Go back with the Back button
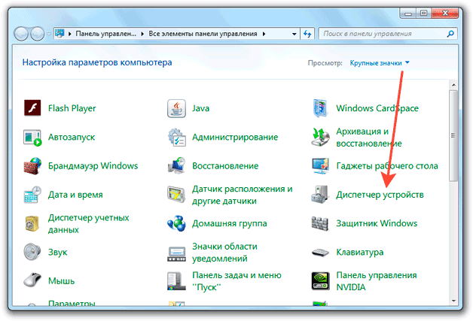The image size is (473, 321). click(x=21, y=34)
